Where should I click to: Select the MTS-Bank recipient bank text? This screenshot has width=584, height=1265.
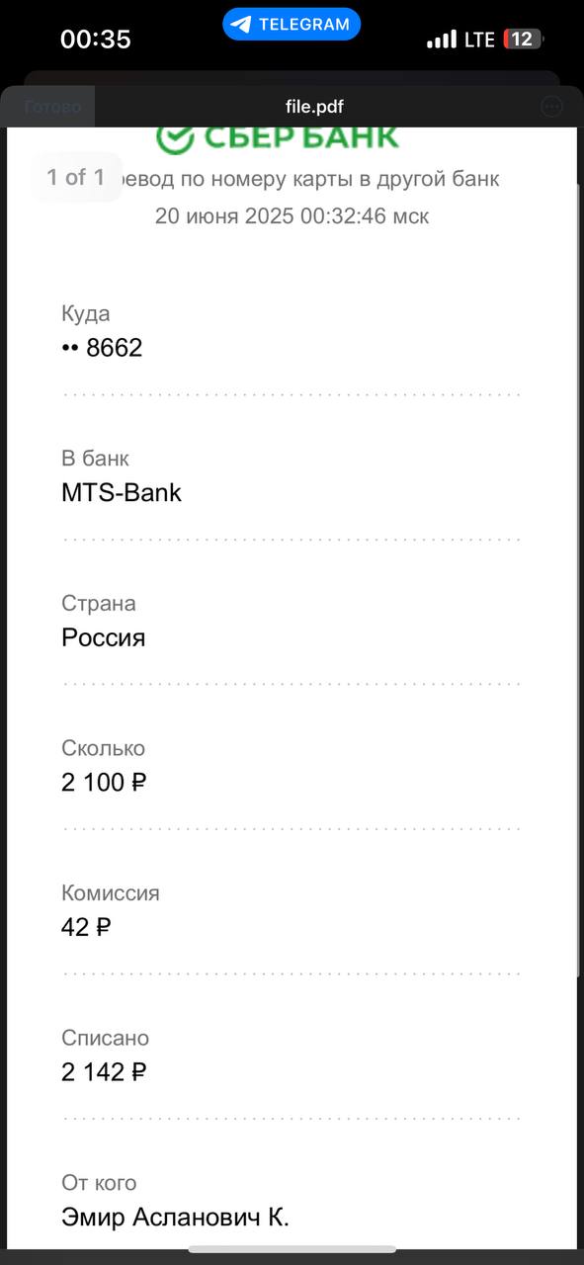click(122, 493)
